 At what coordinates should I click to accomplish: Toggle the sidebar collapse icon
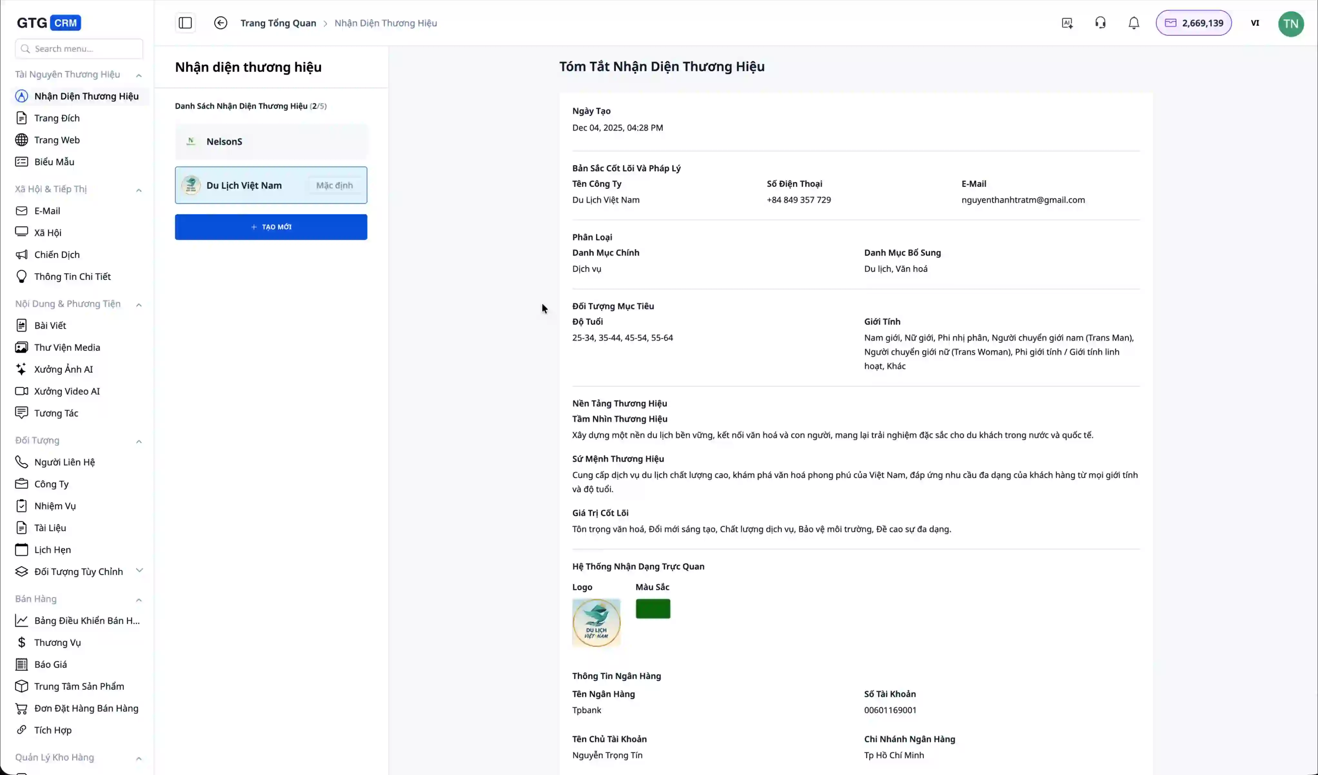click(185, 23)
